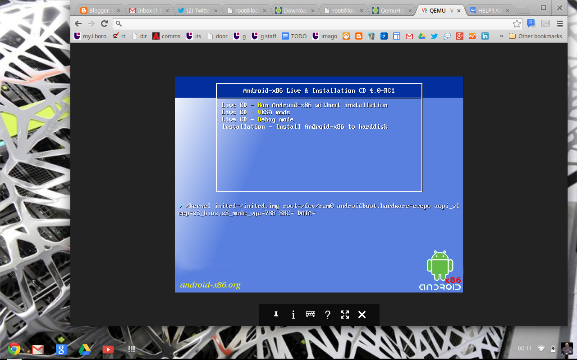The image size is (577, 360).
Task: Click the Google search extension icon
Action: coord(531,23)
